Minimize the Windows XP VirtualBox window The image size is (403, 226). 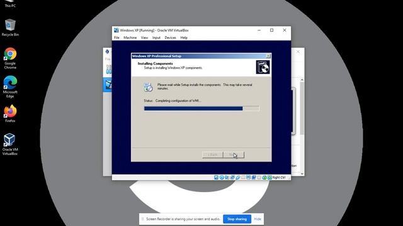[259, 30]
